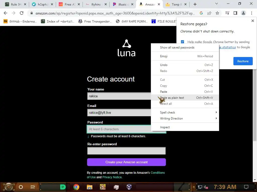Open the Conditions of Use link

click(x=158, y=173)
